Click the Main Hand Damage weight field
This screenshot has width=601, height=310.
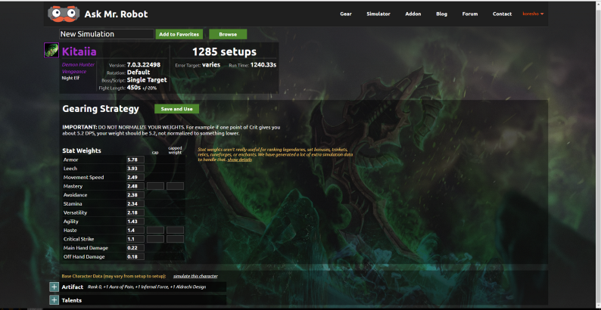(135, 247)
